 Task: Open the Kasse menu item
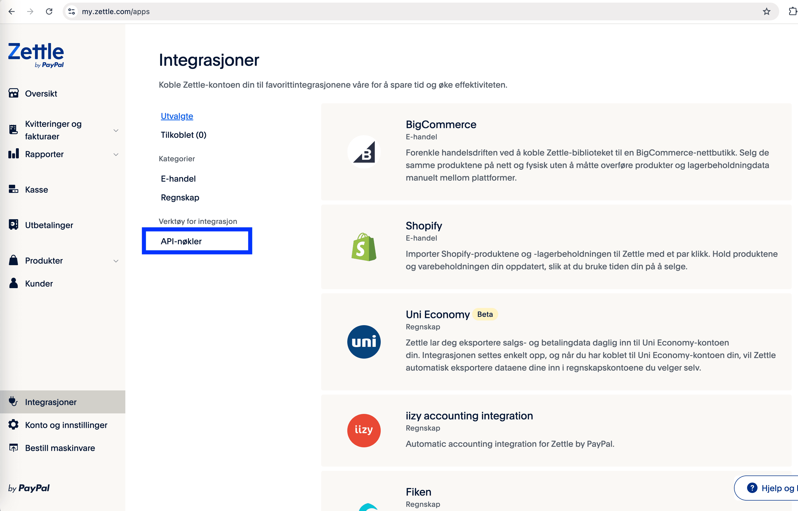click(37, 189)
